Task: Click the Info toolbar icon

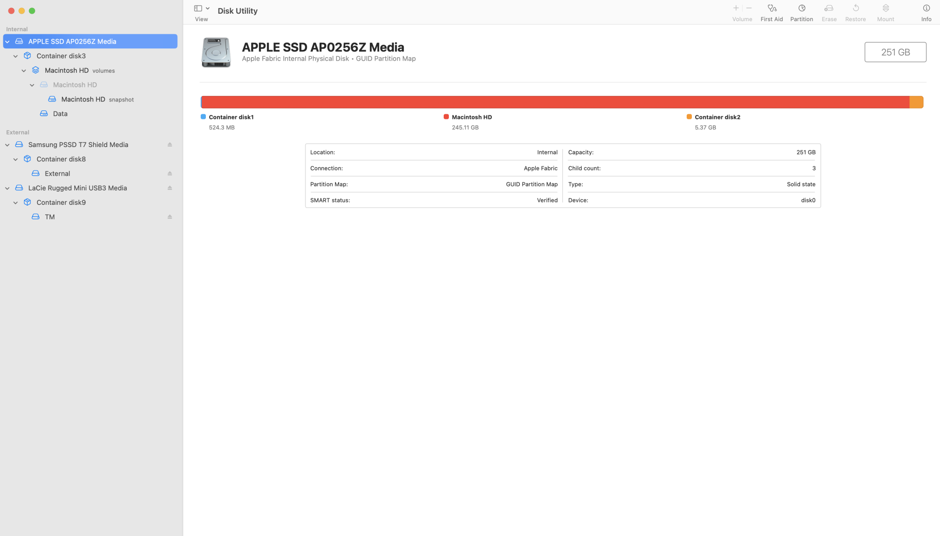Action: coord(926,8)
